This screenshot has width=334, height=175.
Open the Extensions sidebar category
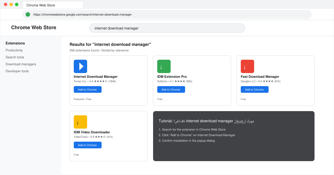[15, 43]
